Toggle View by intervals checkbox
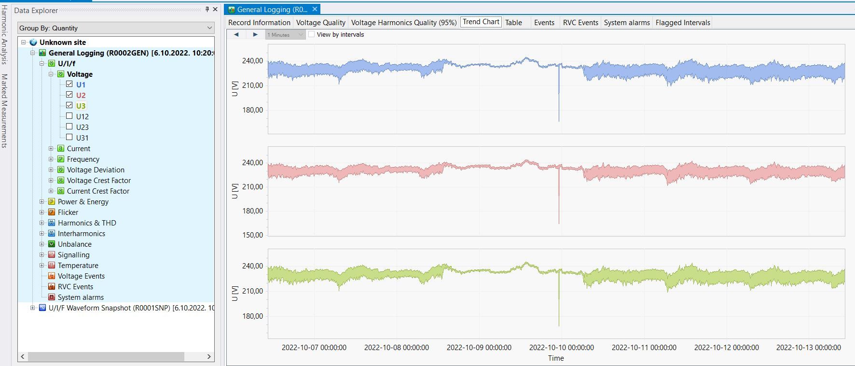 [x=312, y=34]
